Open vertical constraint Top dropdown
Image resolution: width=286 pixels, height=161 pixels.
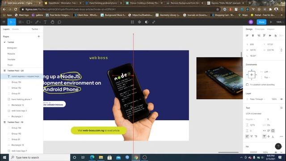[x=267, y=77]
